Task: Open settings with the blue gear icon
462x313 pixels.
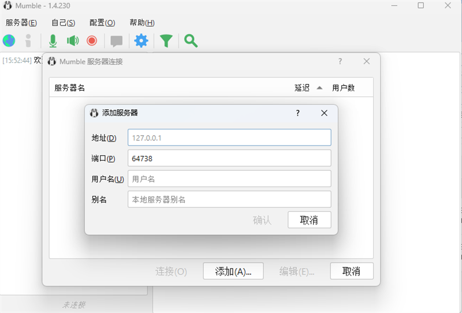Action: tap(141, 40)
